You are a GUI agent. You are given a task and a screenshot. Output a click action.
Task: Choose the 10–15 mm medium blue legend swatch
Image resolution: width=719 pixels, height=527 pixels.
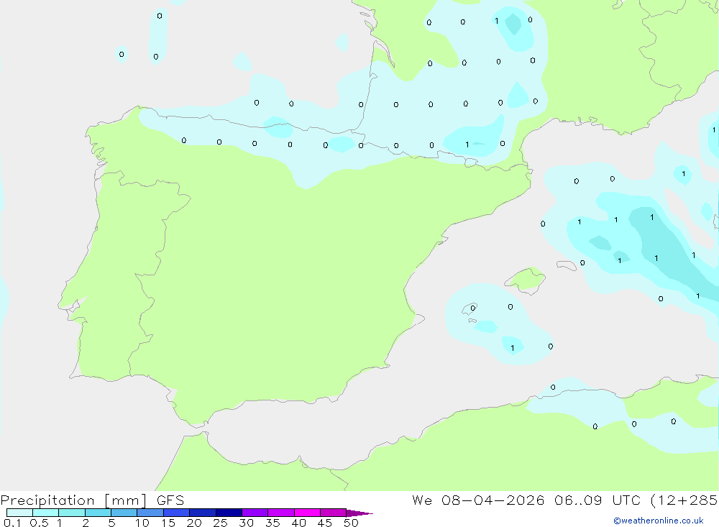pos(150,513)
